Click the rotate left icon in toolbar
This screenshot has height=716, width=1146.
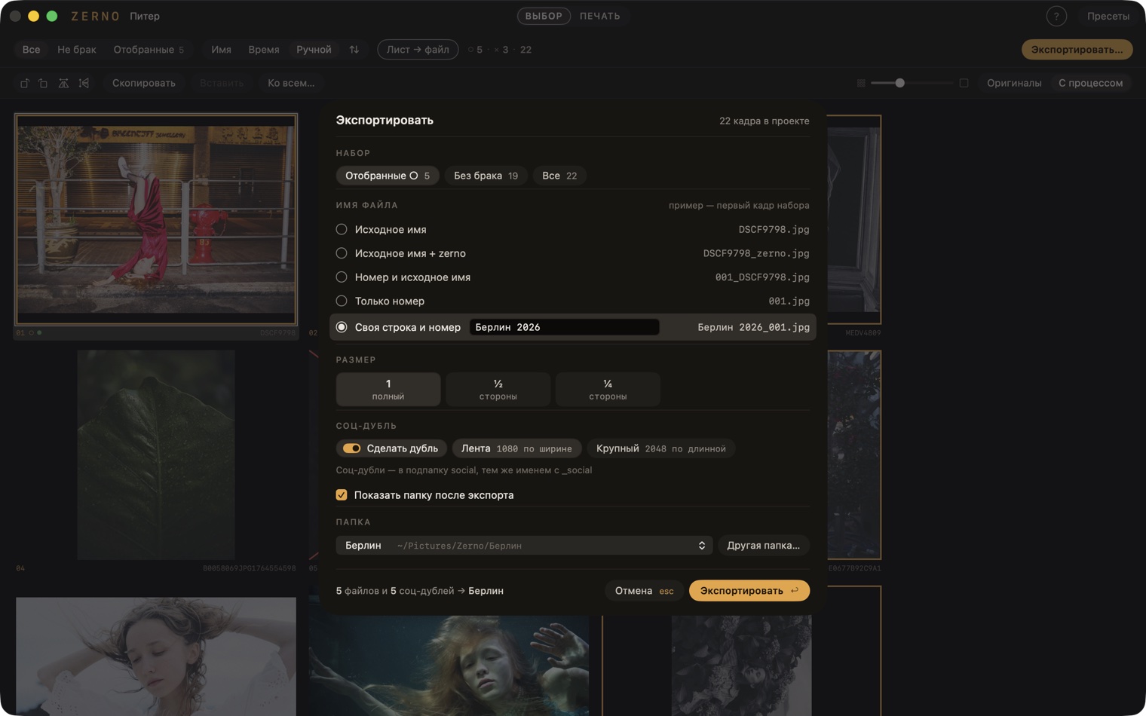coord(25,83)
